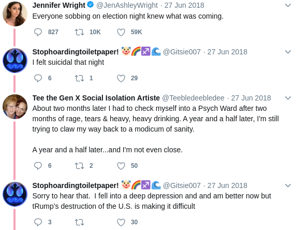Like the tweet with 29 likes
Viewport: 296px width, 230px height.
[x=121, y=78]
